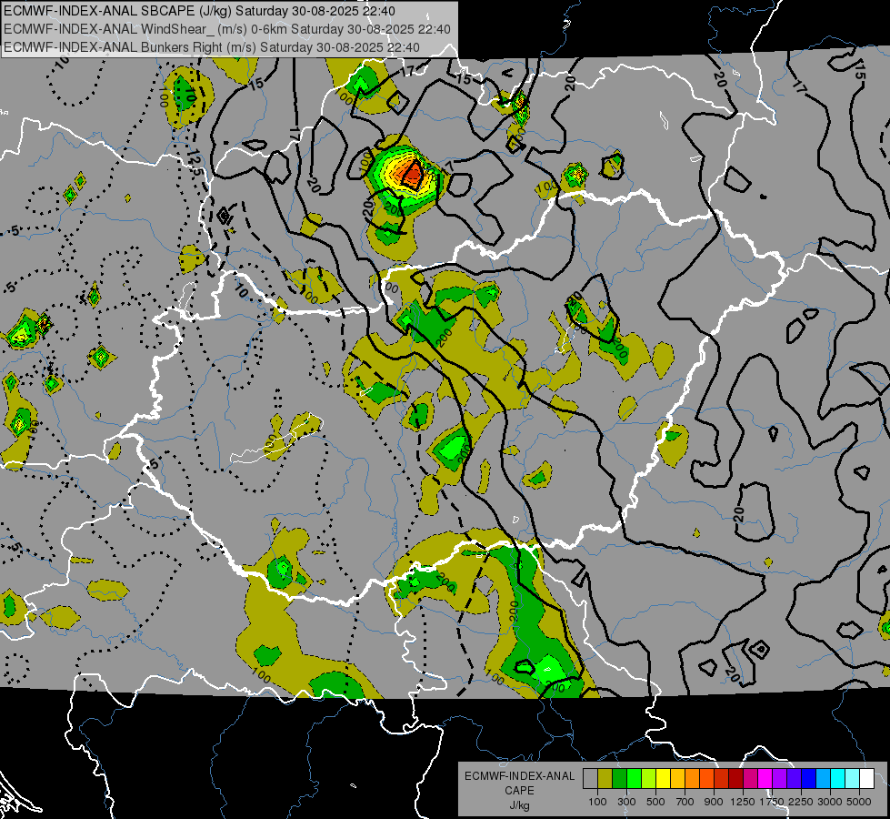Select the orange swatch right of the 700 tick

(693, 778)
